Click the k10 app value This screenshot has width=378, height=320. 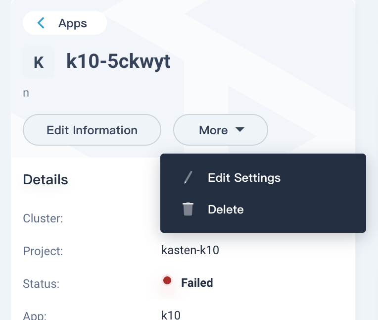click(171, 315)
